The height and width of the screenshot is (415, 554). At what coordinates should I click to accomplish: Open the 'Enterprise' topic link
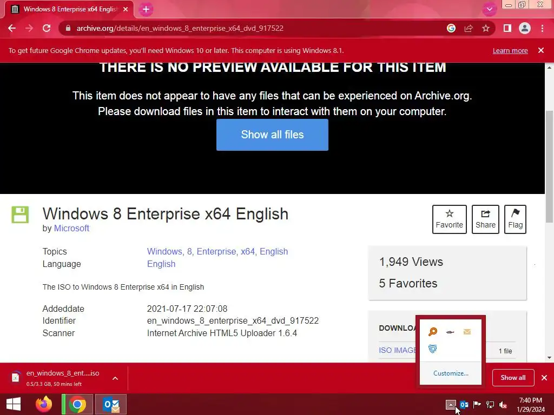pos(217,252)
